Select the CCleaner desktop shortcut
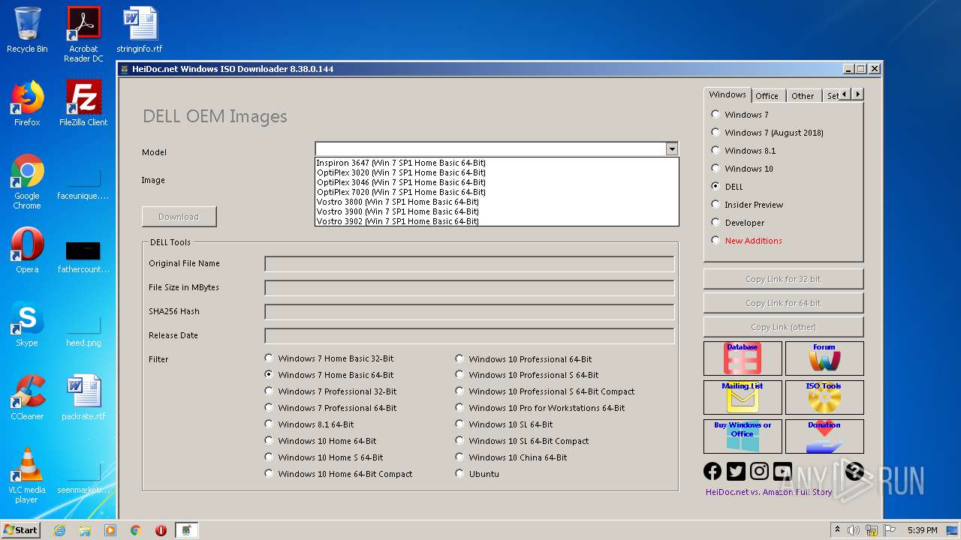961x540 pixels. coord(27,397)
